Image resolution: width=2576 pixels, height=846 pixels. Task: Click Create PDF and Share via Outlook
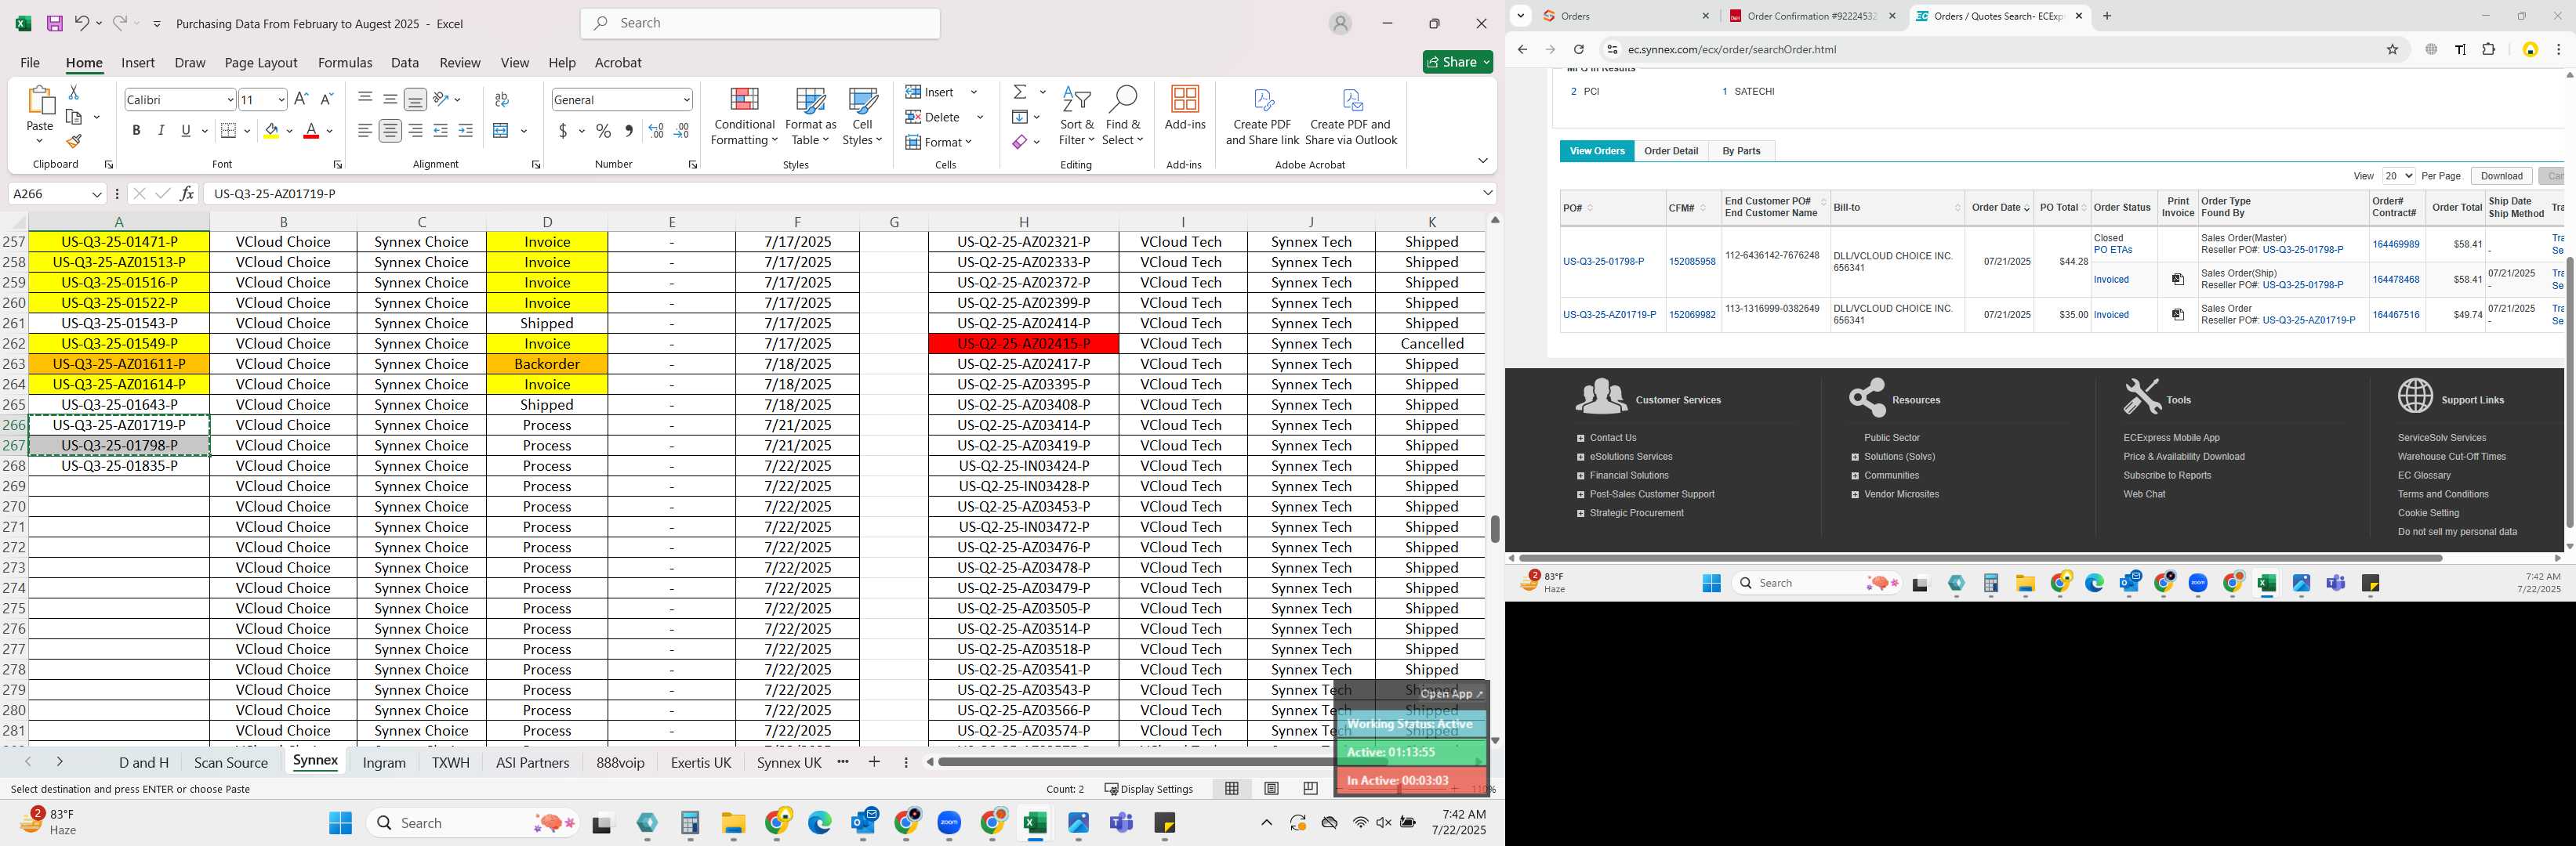(x=1351, y=116)
